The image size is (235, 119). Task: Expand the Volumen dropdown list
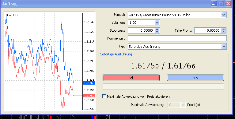(157, 23)
